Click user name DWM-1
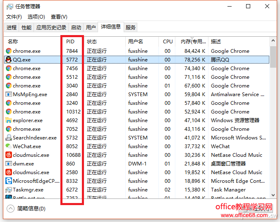Image resolution: width=280 pixels, height=222 pixels. pyautogui.click(x=137, y=163)
